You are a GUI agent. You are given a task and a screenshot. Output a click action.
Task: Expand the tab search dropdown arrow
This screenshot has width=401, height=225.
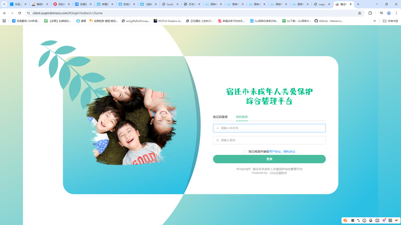(x=4, y=4)
